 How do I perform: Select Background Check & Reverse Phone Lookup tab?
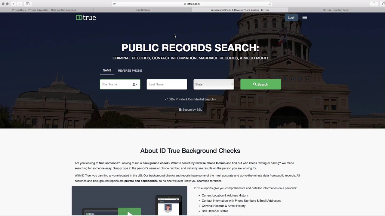pyautogui.click(x=240, y=10)
